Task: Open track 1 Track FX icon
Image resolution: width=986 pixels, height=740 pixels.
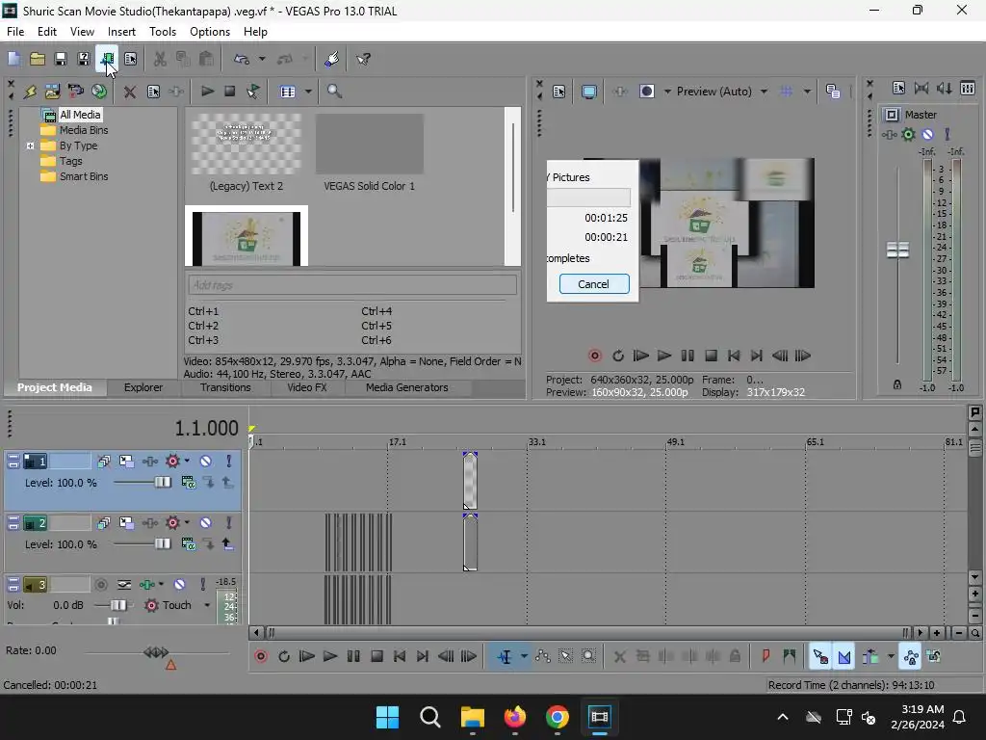Action: (150, 462)
